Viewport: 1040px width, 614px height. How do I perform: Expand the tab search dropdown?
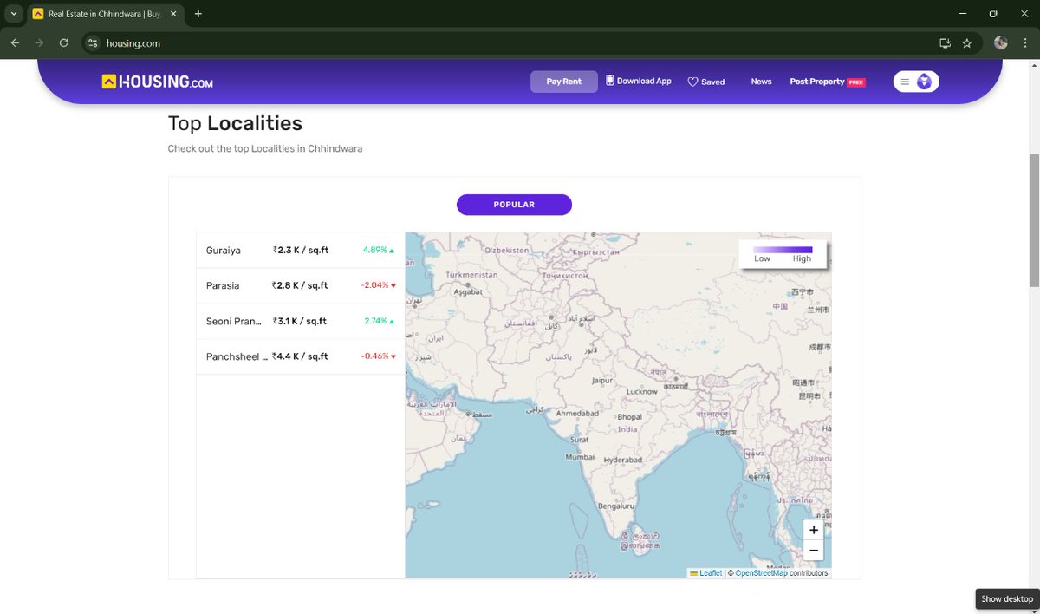(13, 14)
